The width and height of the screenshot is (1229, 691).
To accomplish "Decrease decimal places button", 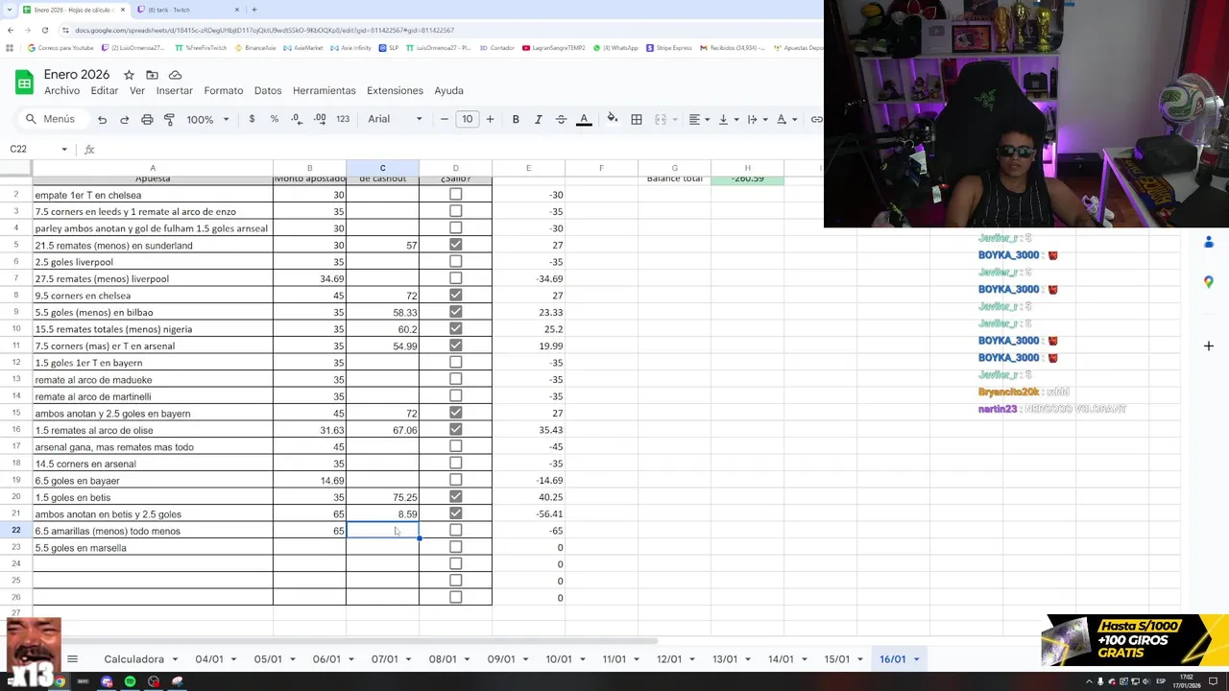I will point(296,119).
